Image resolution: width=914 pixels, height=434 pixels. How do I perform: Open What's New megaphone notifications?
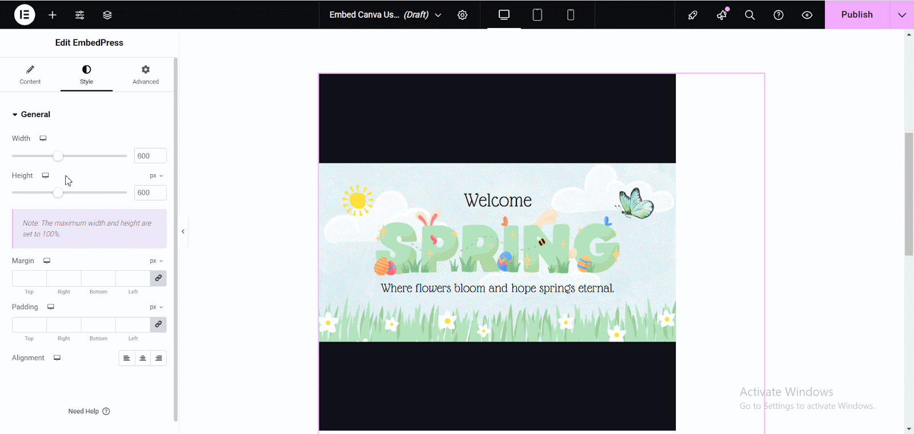722,15
